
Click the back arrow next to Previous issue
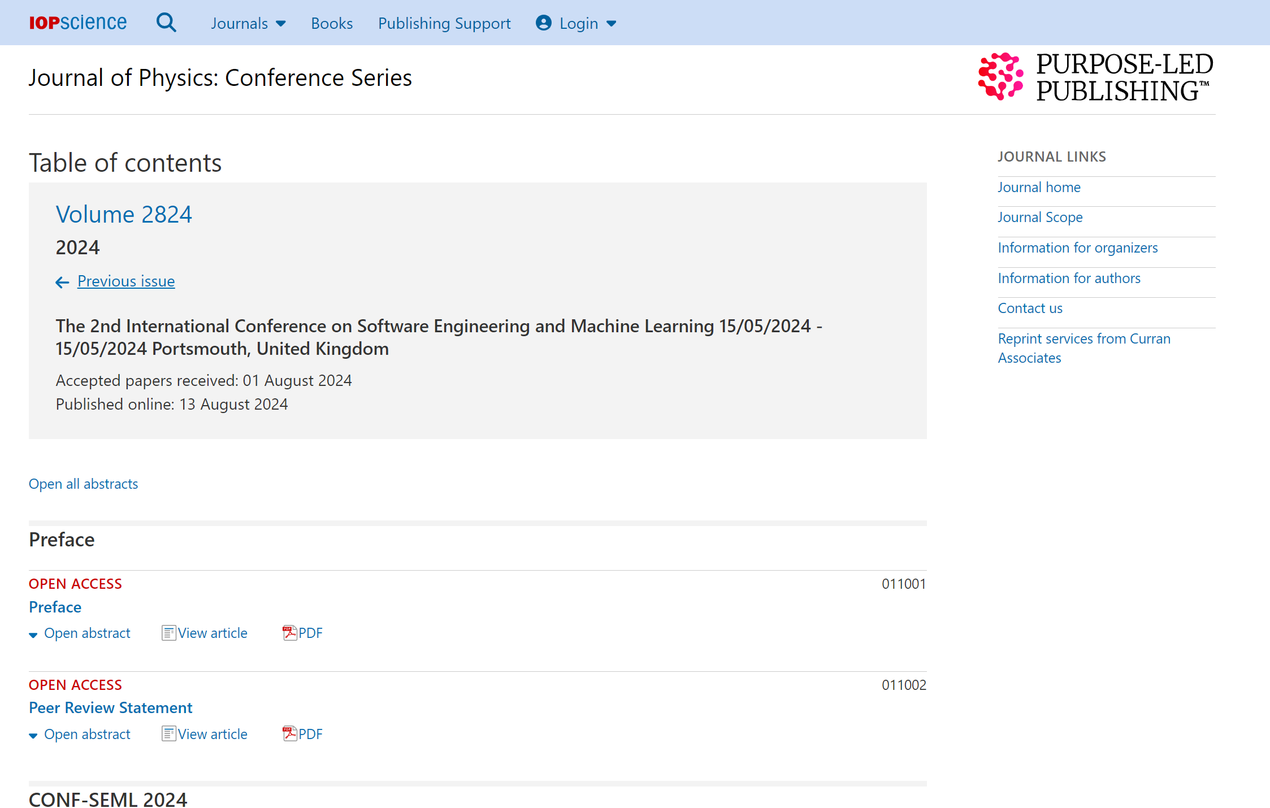coord(62,282)
